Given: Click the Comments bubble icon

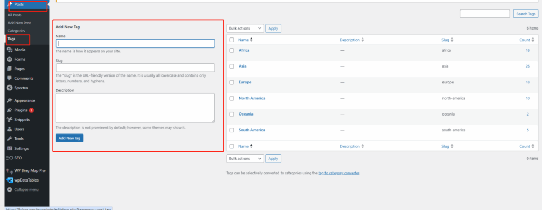Looking at the screenshot, I should coord(10,78).
